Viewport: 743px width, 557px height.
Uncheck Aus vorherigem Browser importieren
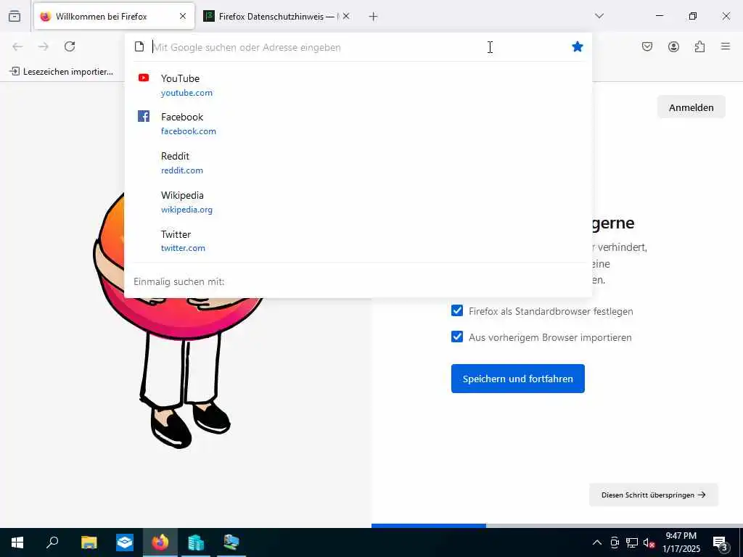[x=457, y=337]
